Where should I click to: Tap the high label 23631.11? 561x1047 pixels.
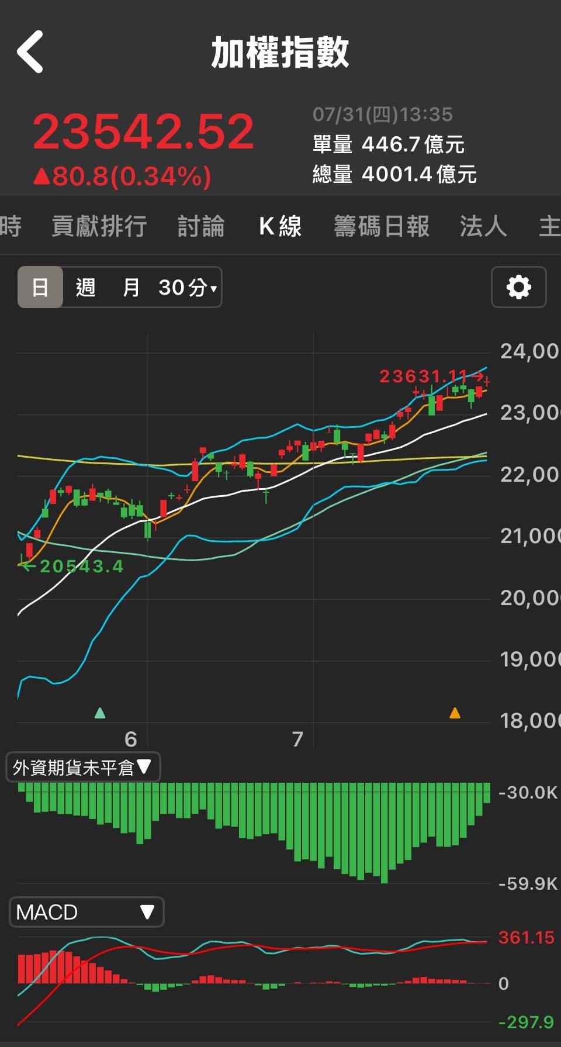pos(424,376)
